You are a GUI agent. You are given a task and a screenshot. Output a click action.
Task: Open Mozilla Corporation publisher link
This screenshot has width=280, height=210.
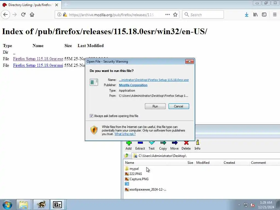click(133, 85)
